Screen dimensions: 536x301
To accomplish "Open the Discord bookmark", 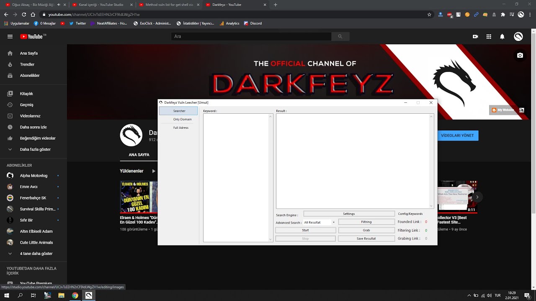I will 253,23.
